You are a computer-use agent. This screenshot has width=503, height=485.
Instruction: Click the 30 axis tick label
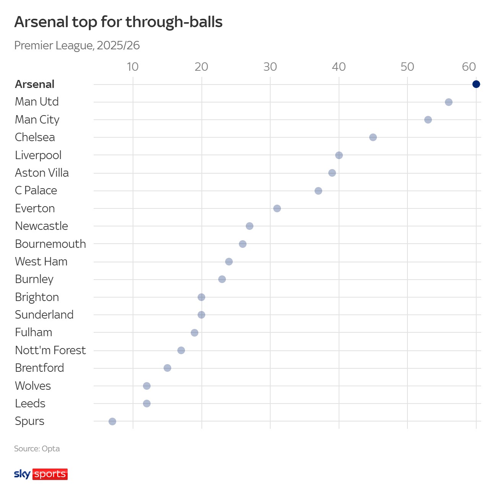coord(270,67)
